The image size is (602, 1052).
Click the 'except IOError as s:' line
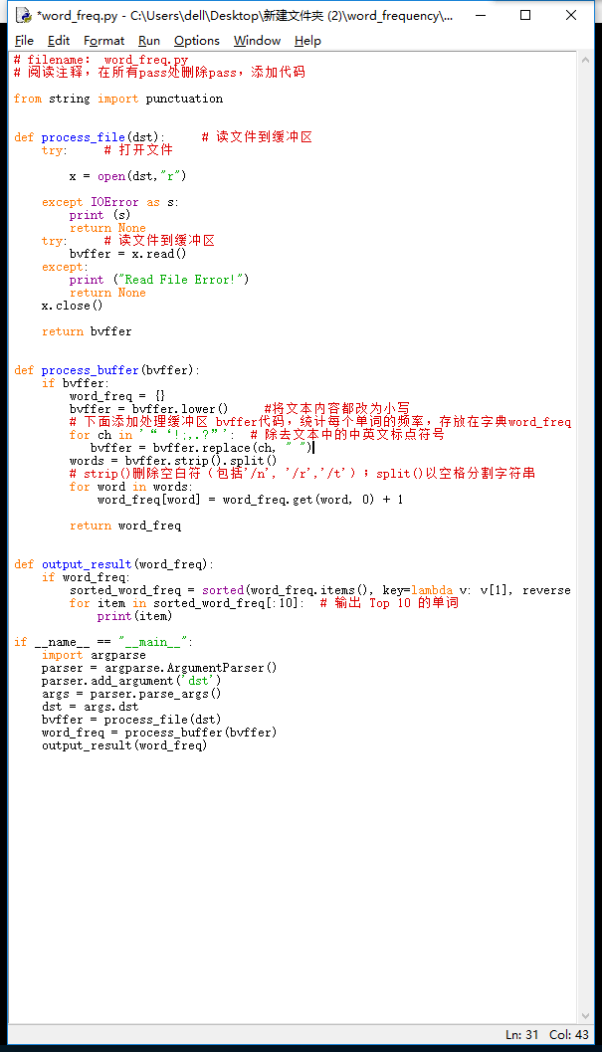tap(110, 202)
